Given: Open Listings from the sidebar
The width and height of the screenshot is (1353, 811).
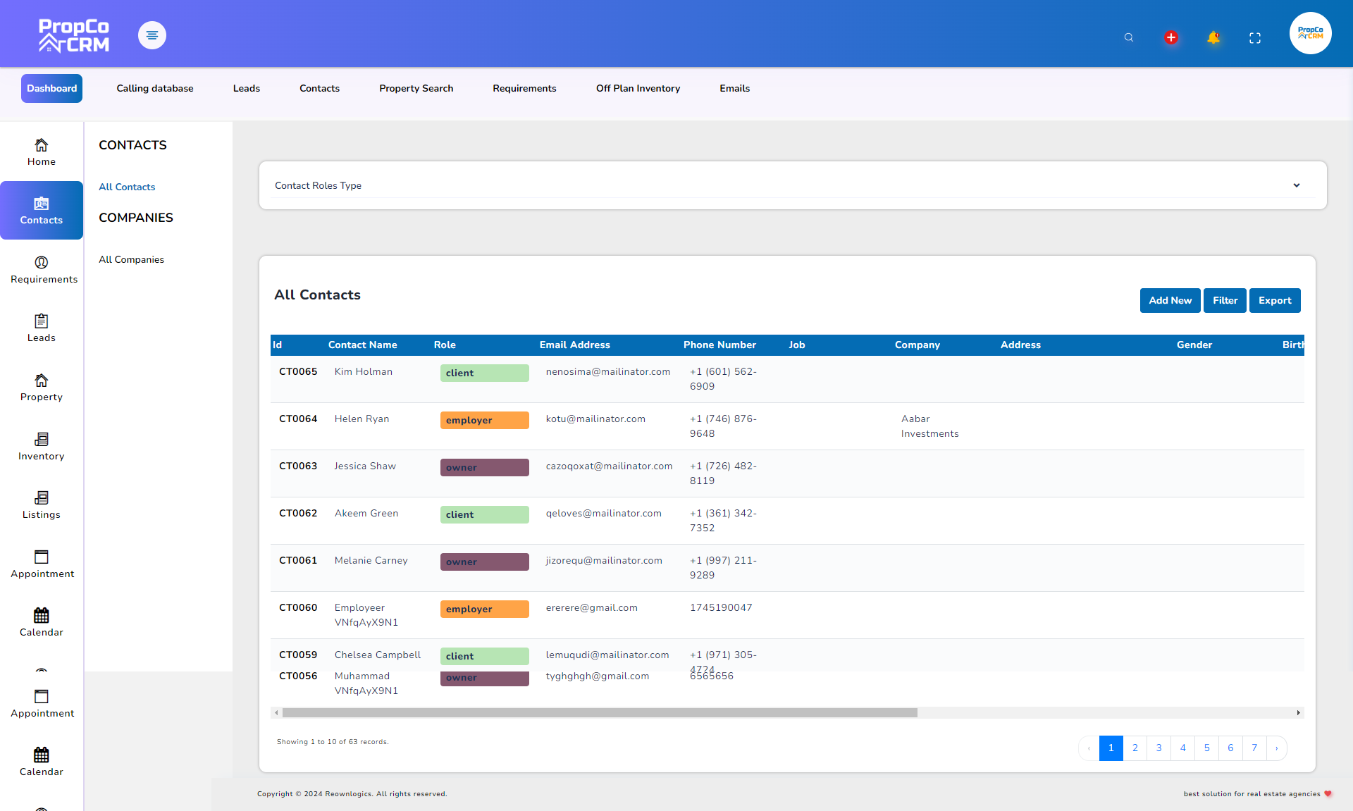Looking at the screenshot, I should [42, 504].
